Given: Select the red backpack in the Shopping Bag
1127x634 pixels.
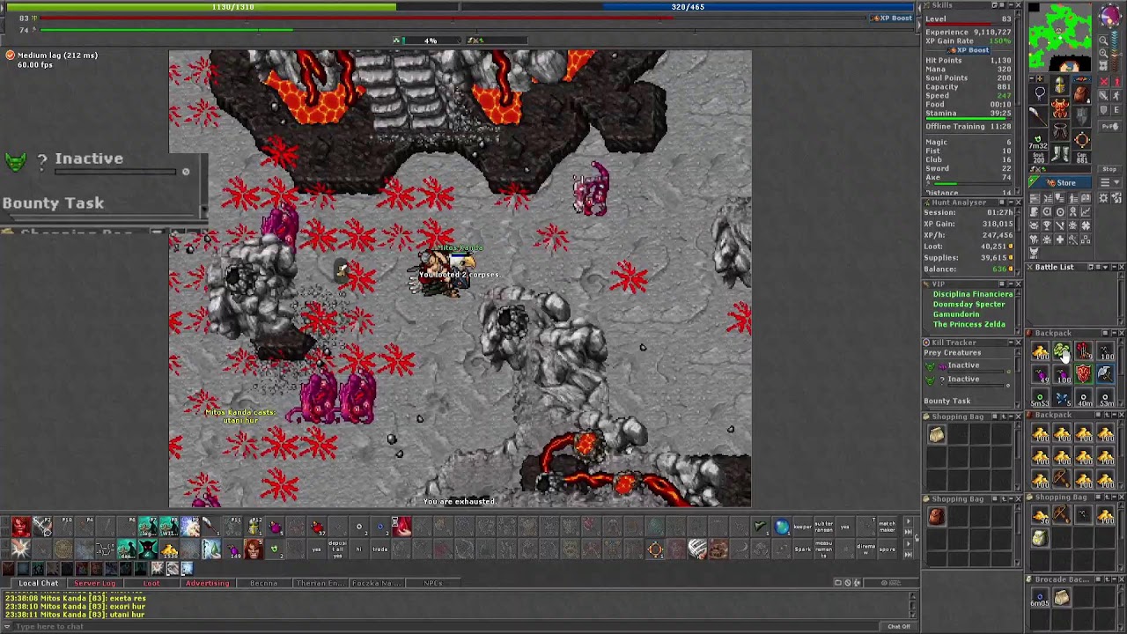Looking at the screenshot, I should pos(936,517).
